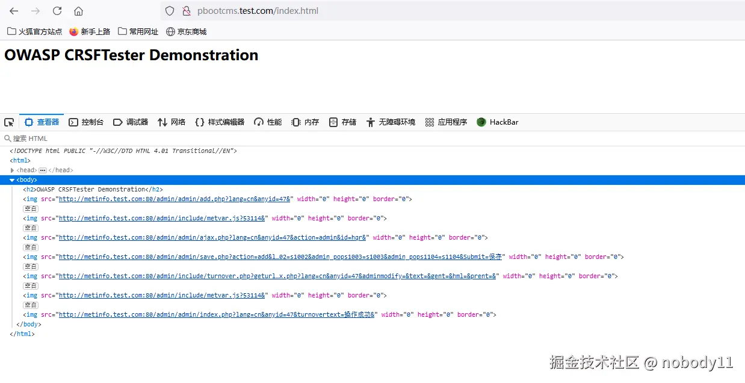Open the save.php?action=add src link
Screen dimensions: 745x383
coord(280,257)
